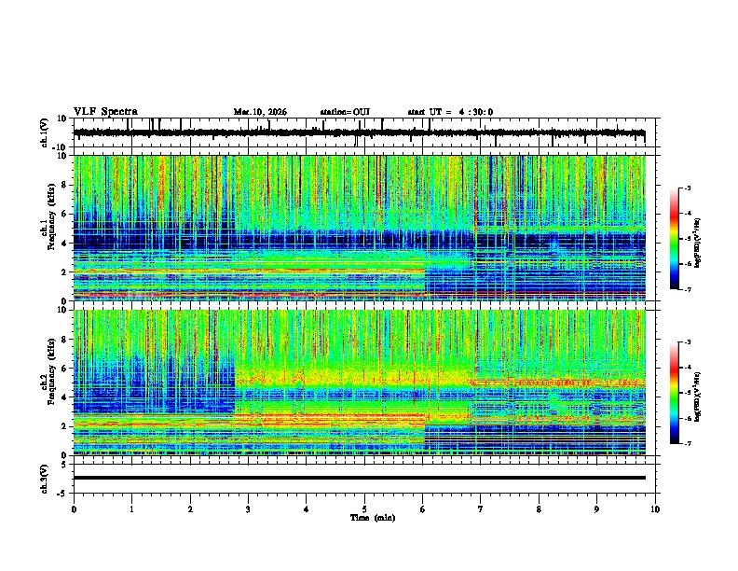Click the date text "Mar.10, 2026"
This screenshot has height=571, width=738.
coord(260,112)
